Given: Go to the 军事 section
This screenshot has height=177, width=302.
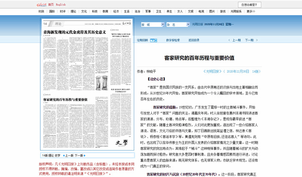Looking at the screenshot, I should point(148,11).
